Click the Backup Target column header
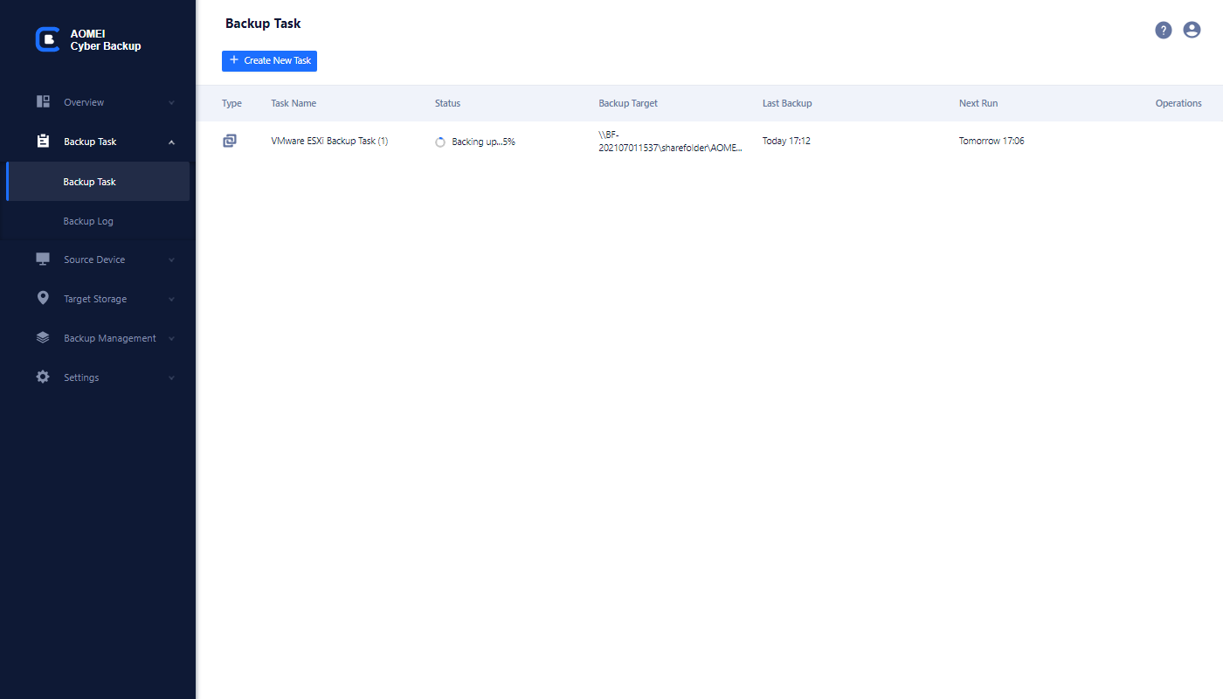Viewport: 1223px width, 699px height. (x=628, y=103)
